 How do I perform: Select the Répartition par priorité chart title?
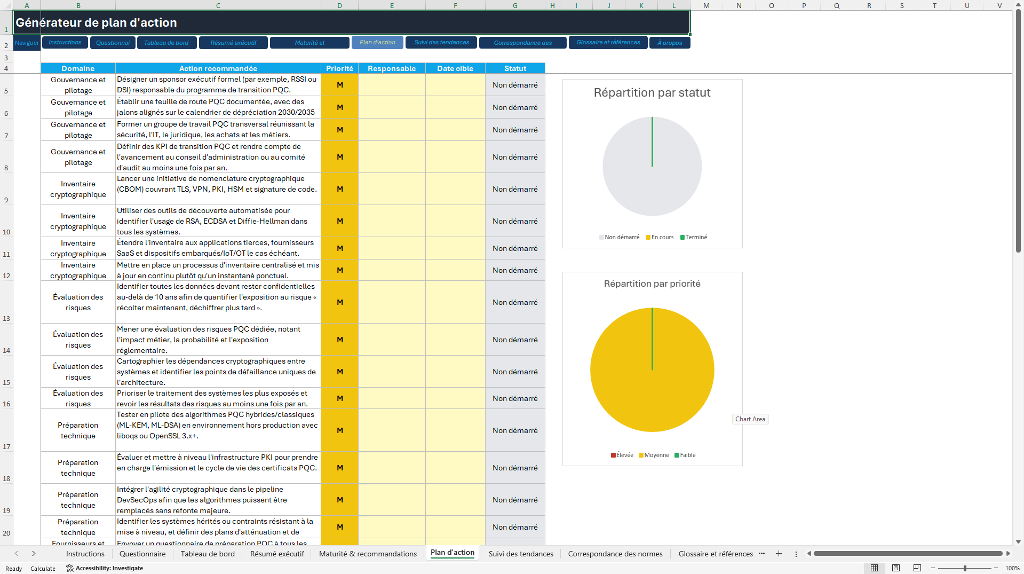coord(652,284)
